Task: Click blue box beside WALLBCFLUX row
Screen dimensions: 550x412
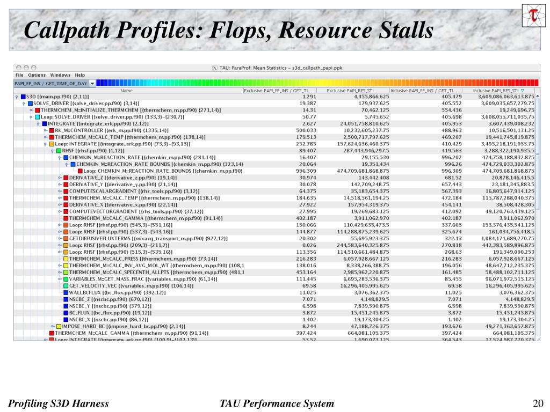Action: pos(66,292)
